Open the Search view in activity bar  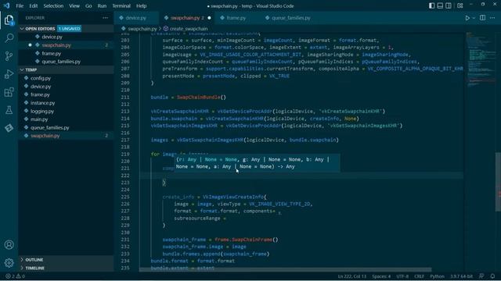9,38
